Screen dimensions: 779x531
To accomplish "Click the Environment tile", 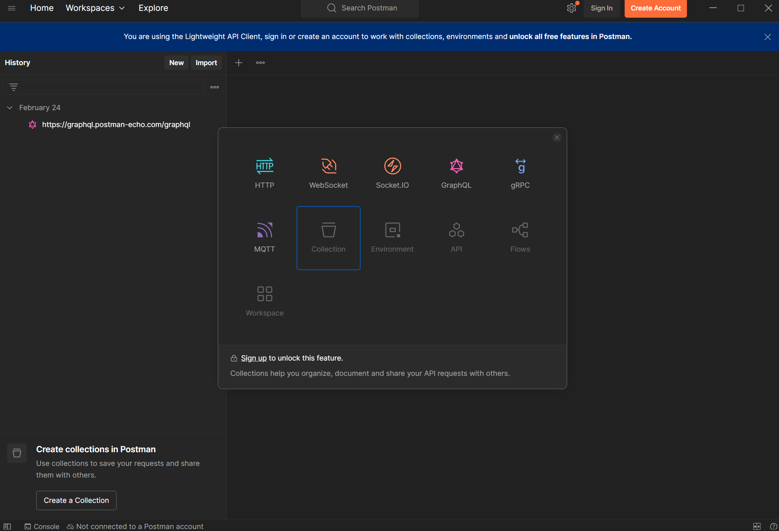I will [392, 237].
